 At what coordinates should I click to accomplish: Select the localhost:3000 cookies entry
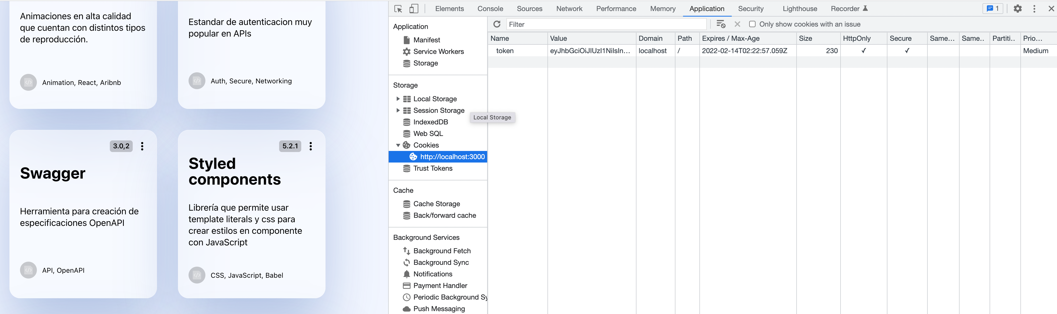click(452, 156)
